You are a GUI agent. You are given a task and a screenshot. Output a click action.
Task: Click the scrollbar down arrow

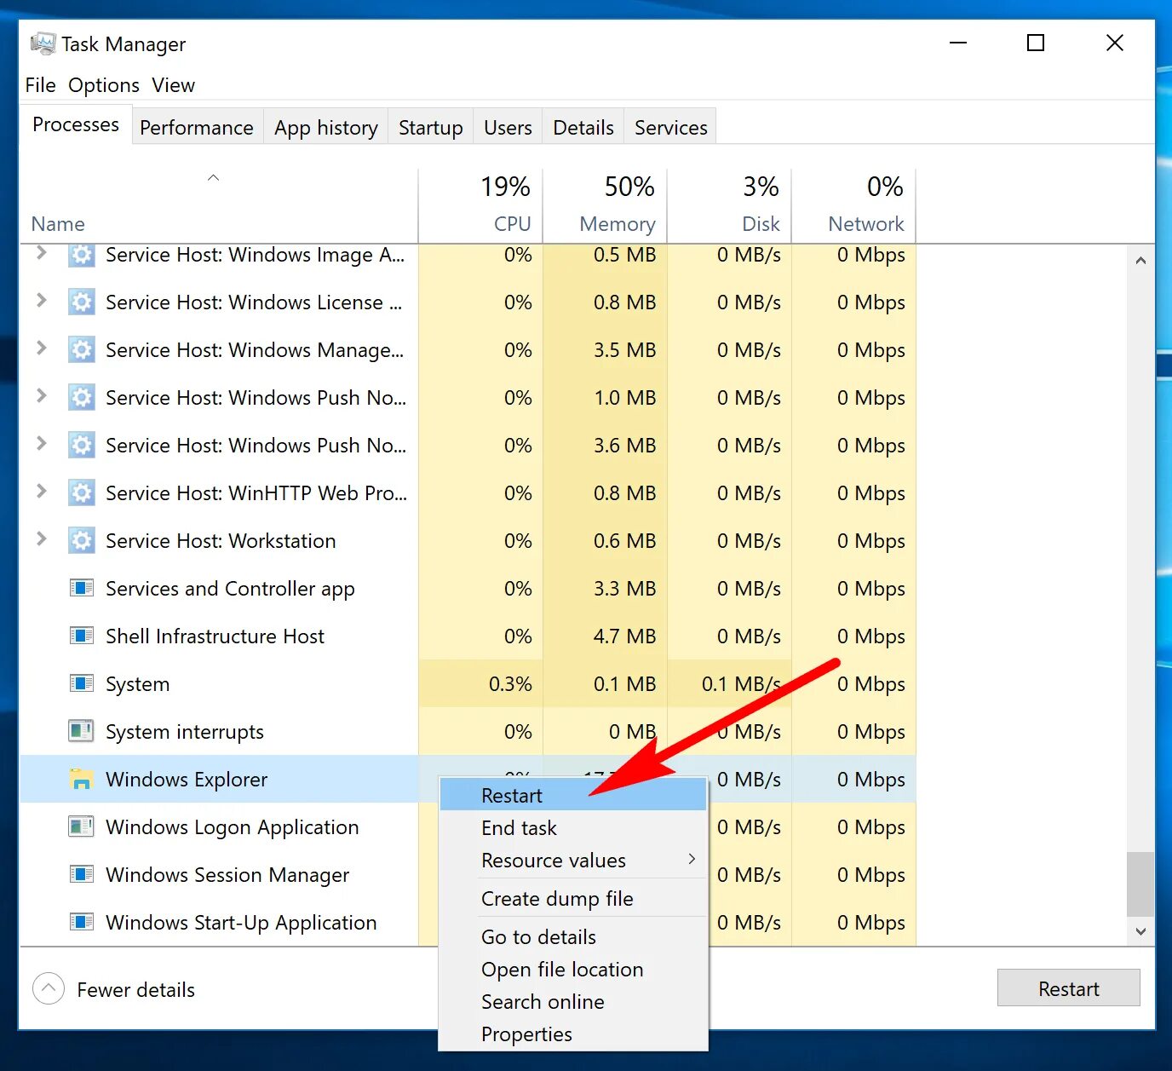click(1140, 931)
